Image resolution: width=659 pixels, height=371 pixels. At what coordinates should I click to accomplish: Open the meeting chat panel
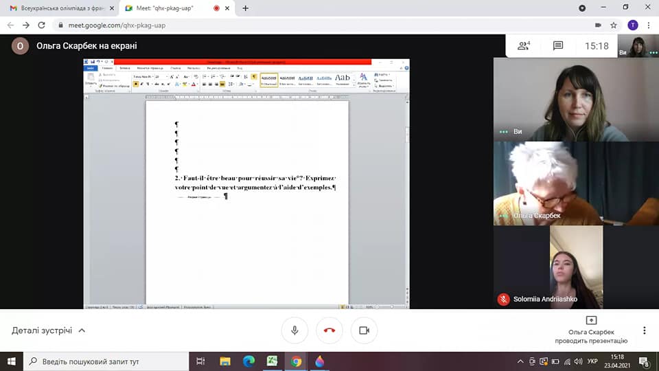tap(558, 46)
